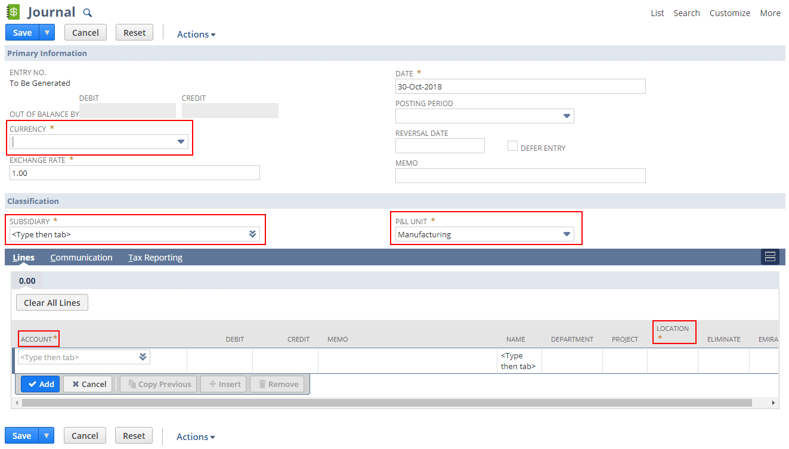Screen dimensions: 789x449
Task: Click the Memo input field
Action: [521, 175]
